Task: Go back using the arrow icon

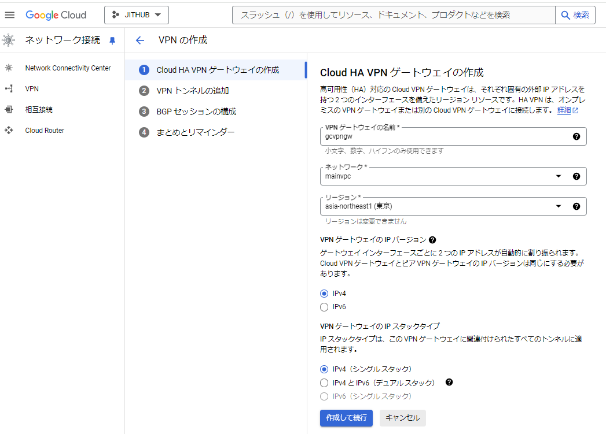Action: (x=139, y=40)
